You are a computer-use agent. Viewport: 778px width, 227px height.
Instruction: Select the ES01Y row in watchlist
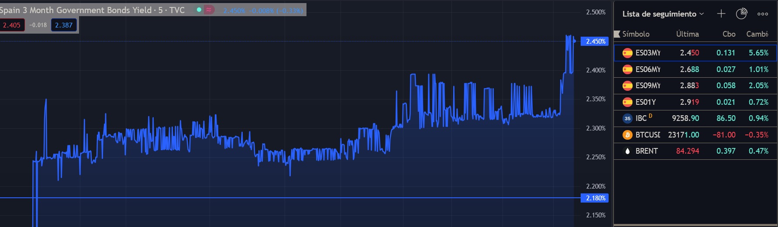pyautogui.click(x=695, y=102)
